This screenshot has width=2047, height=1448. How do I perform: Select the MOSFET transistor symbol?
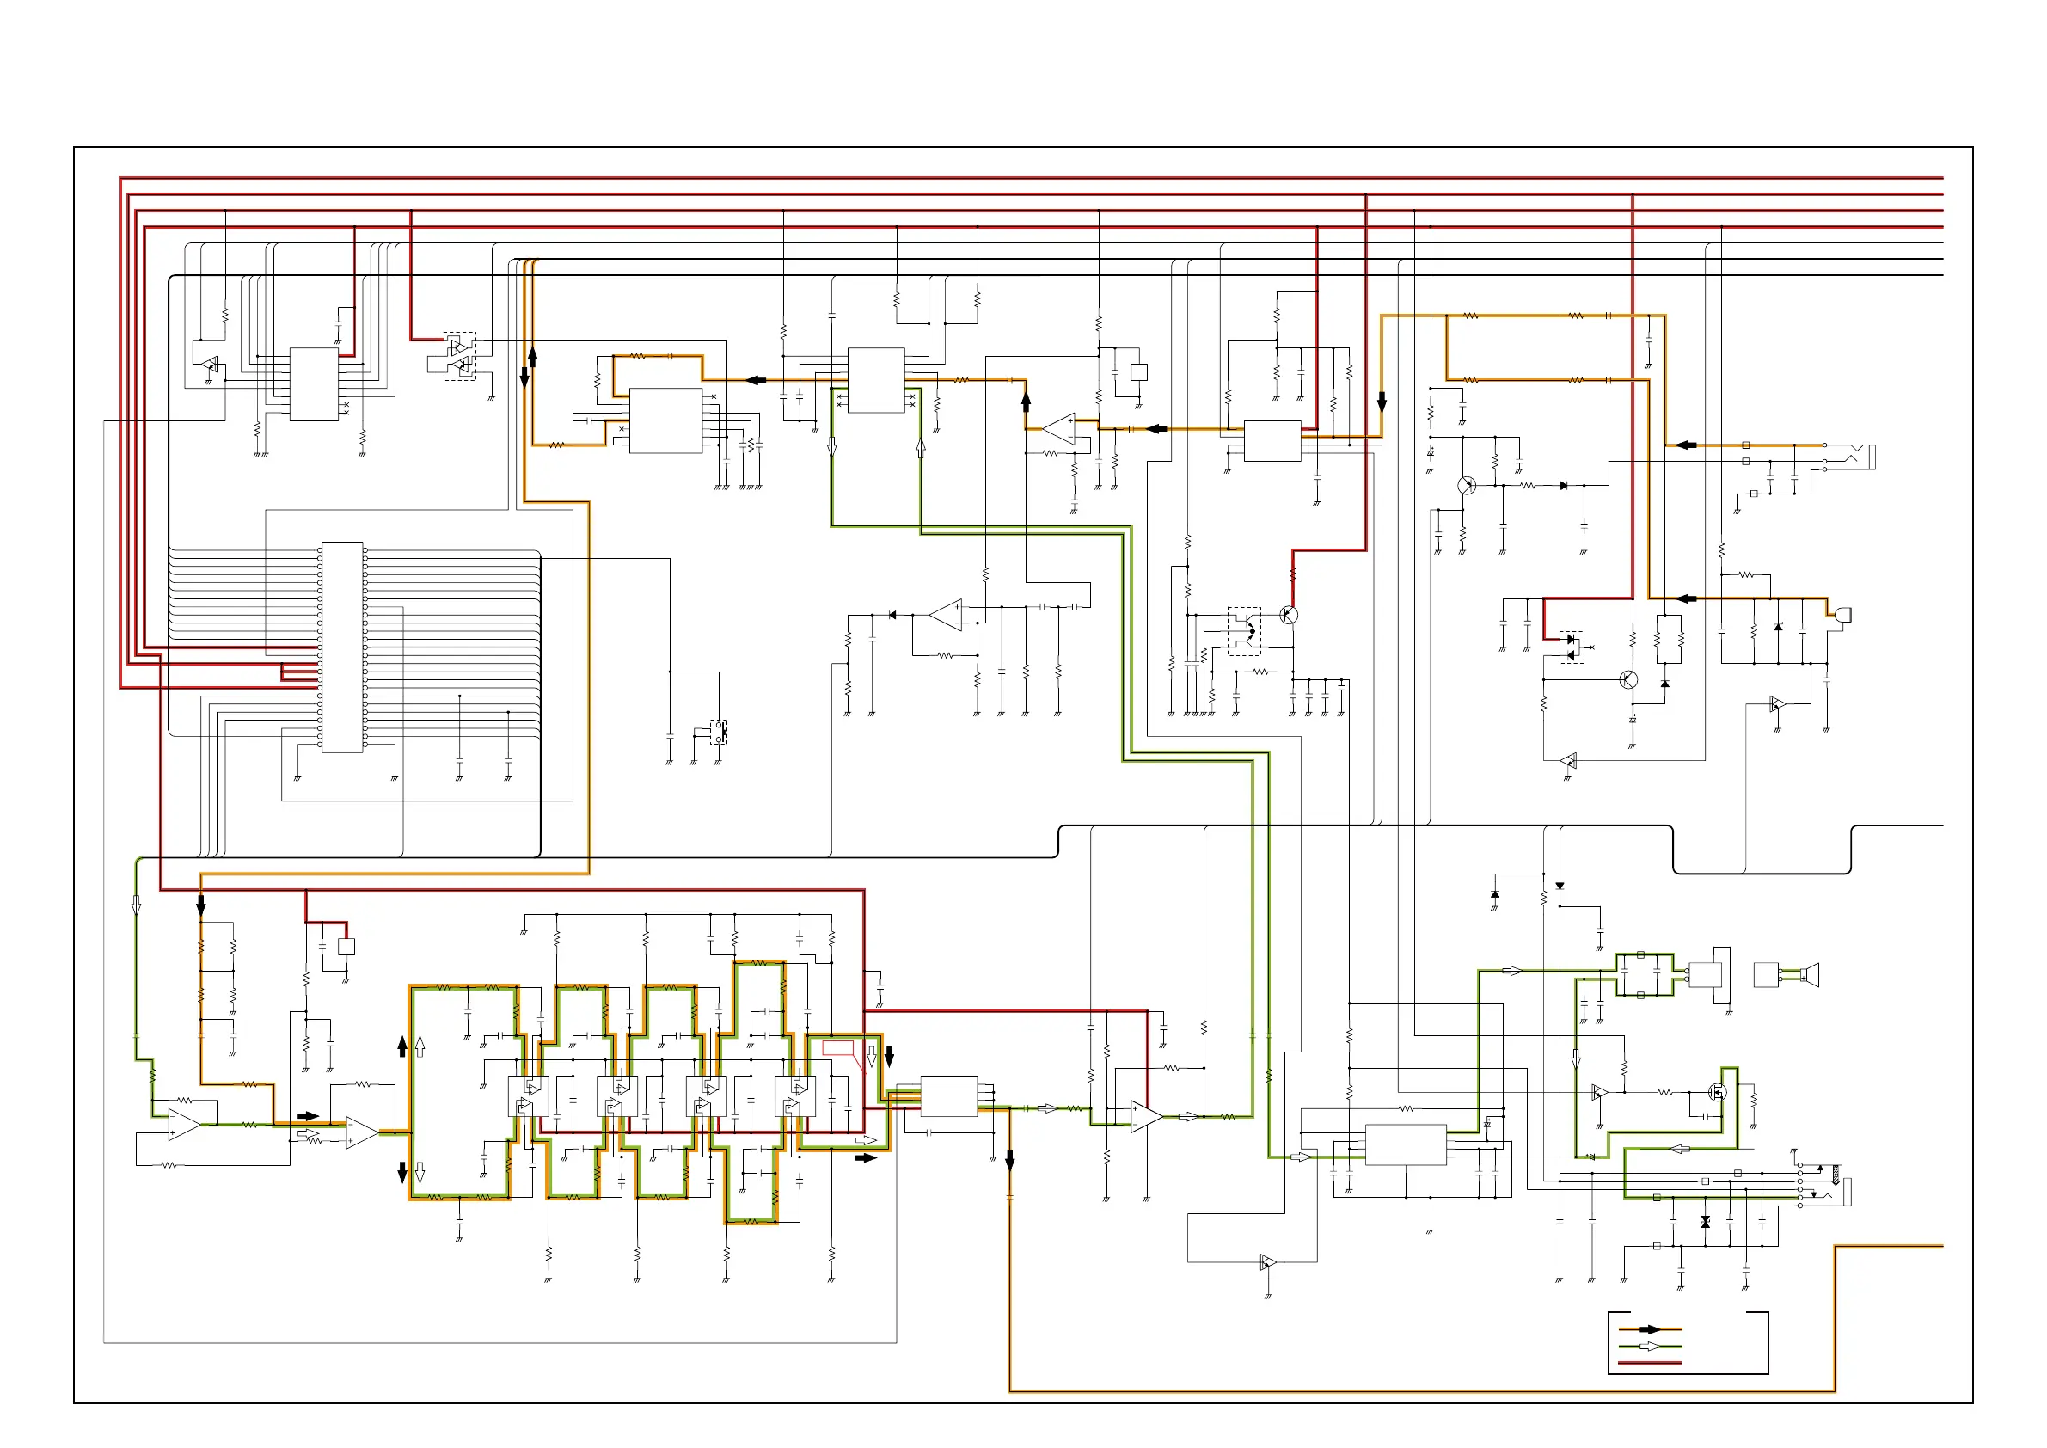[x=1717, y=1091]
